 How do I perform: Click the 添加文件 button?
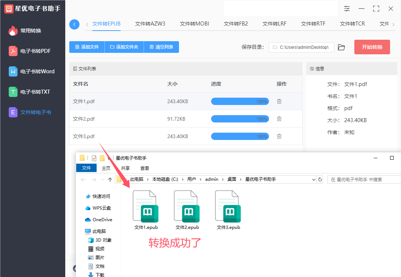click(87, 47)
